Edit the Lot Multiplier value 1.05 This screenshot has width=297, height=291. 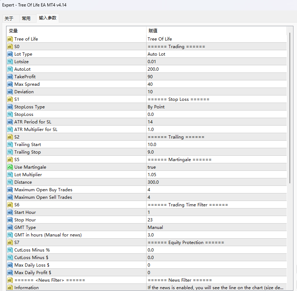[216, 174]
